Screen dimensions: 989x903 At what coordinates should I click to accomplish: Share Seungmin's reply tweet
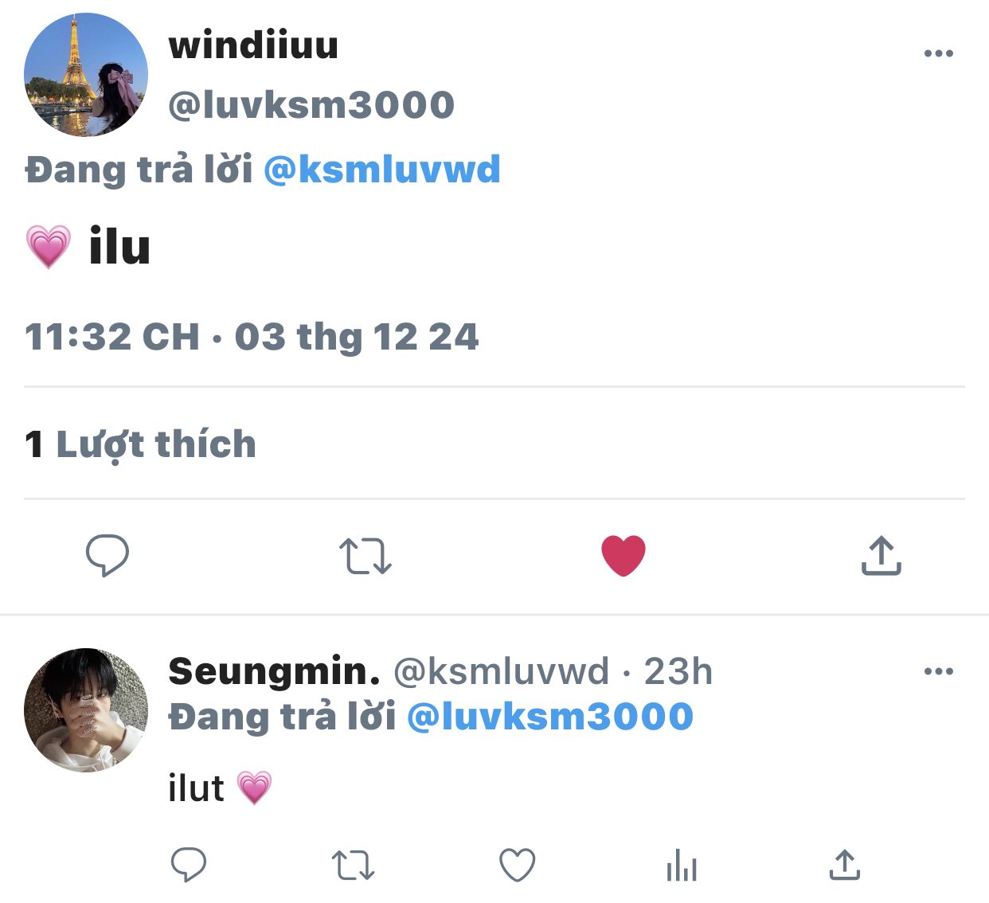[x=845, y=865]
